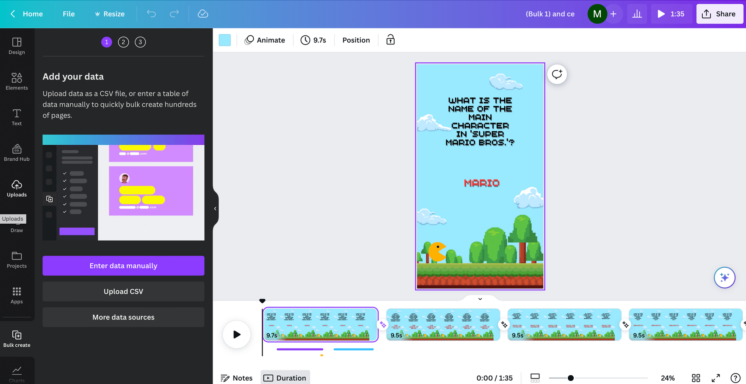Open the Resize menu
The width and height of the screenshot is (746, 384).
109,14
